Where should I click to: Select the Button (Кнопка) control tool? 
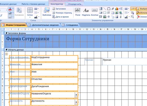coord(94,12)
